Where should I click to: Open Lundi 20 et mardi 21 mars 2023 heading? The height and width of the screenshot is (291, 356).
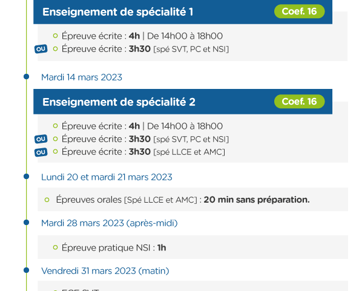(107, 177)
